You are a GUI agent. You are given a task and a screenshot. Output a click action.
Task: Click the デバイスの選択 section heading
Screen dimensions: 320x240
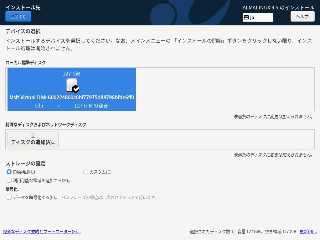[x=23, y=31]
